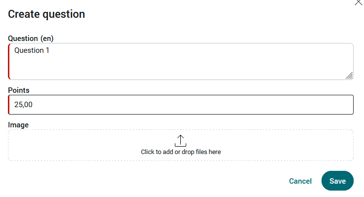Click the red required marker on Question field
Image resolution: width=364 pixels, height=197 pixels.
point(9,62)
